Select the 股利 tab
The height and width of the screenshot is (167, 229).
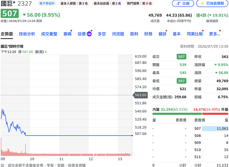pyautogui.click(x=134, y=34)
